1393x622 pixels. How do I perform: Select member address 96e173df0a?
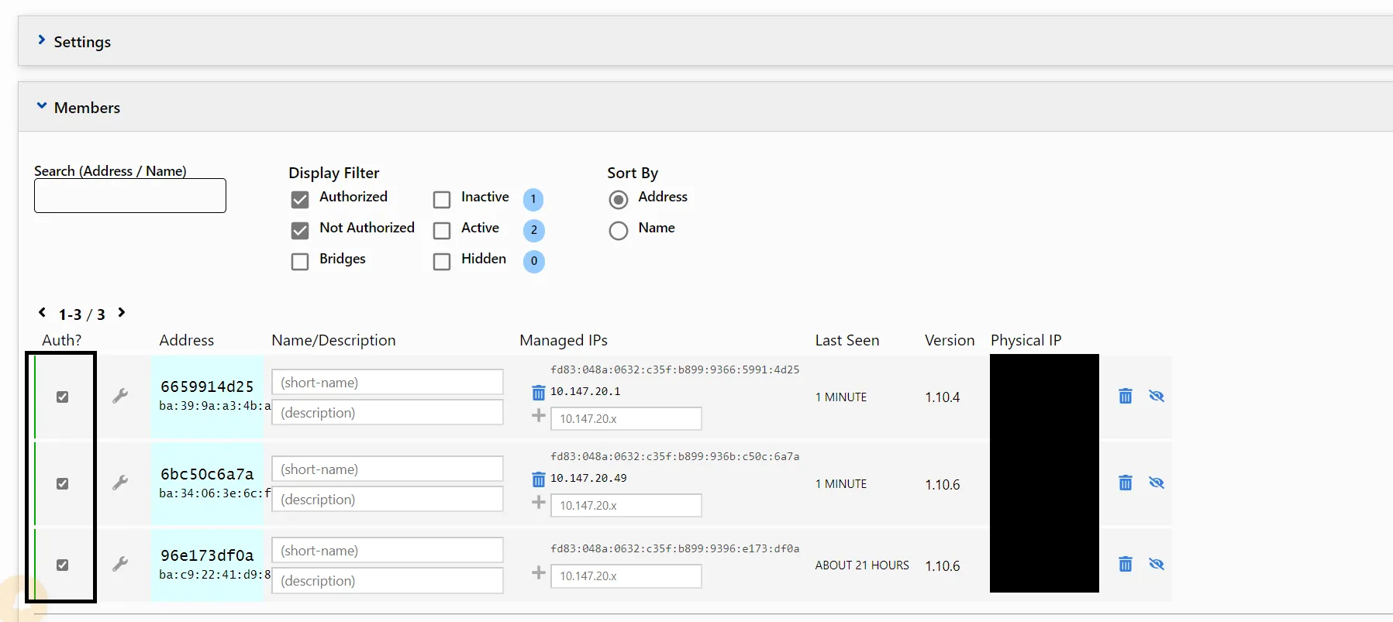click(x=207, y=555)
